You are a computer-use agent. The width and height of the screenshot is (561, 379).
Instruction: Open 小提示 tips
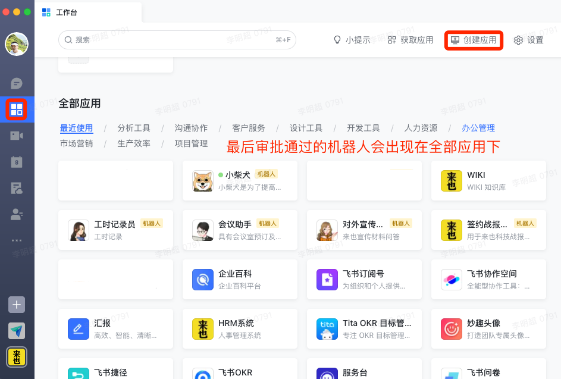click(x=352, y=40)
